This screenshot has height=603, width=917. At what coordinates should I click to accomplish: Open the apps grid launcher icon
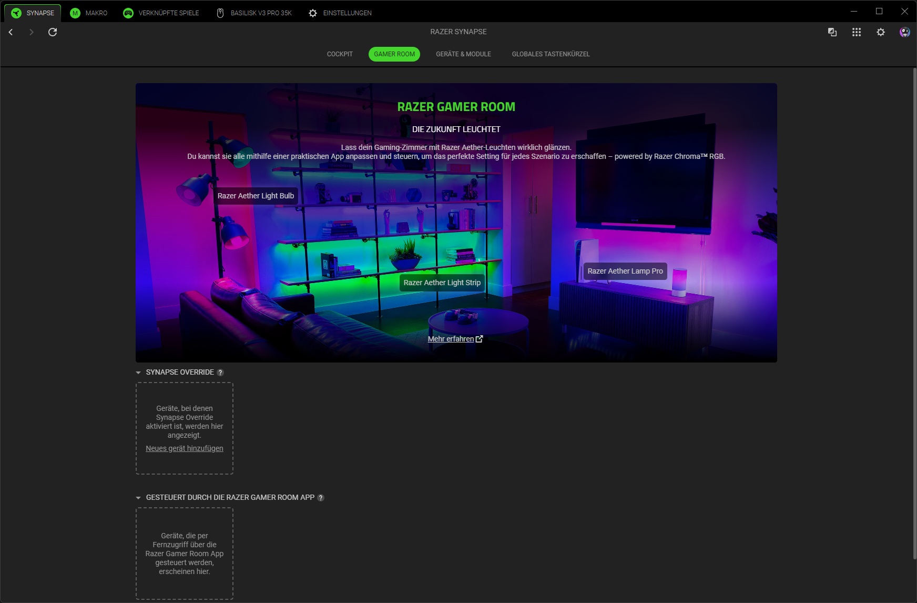click(856, 32)
